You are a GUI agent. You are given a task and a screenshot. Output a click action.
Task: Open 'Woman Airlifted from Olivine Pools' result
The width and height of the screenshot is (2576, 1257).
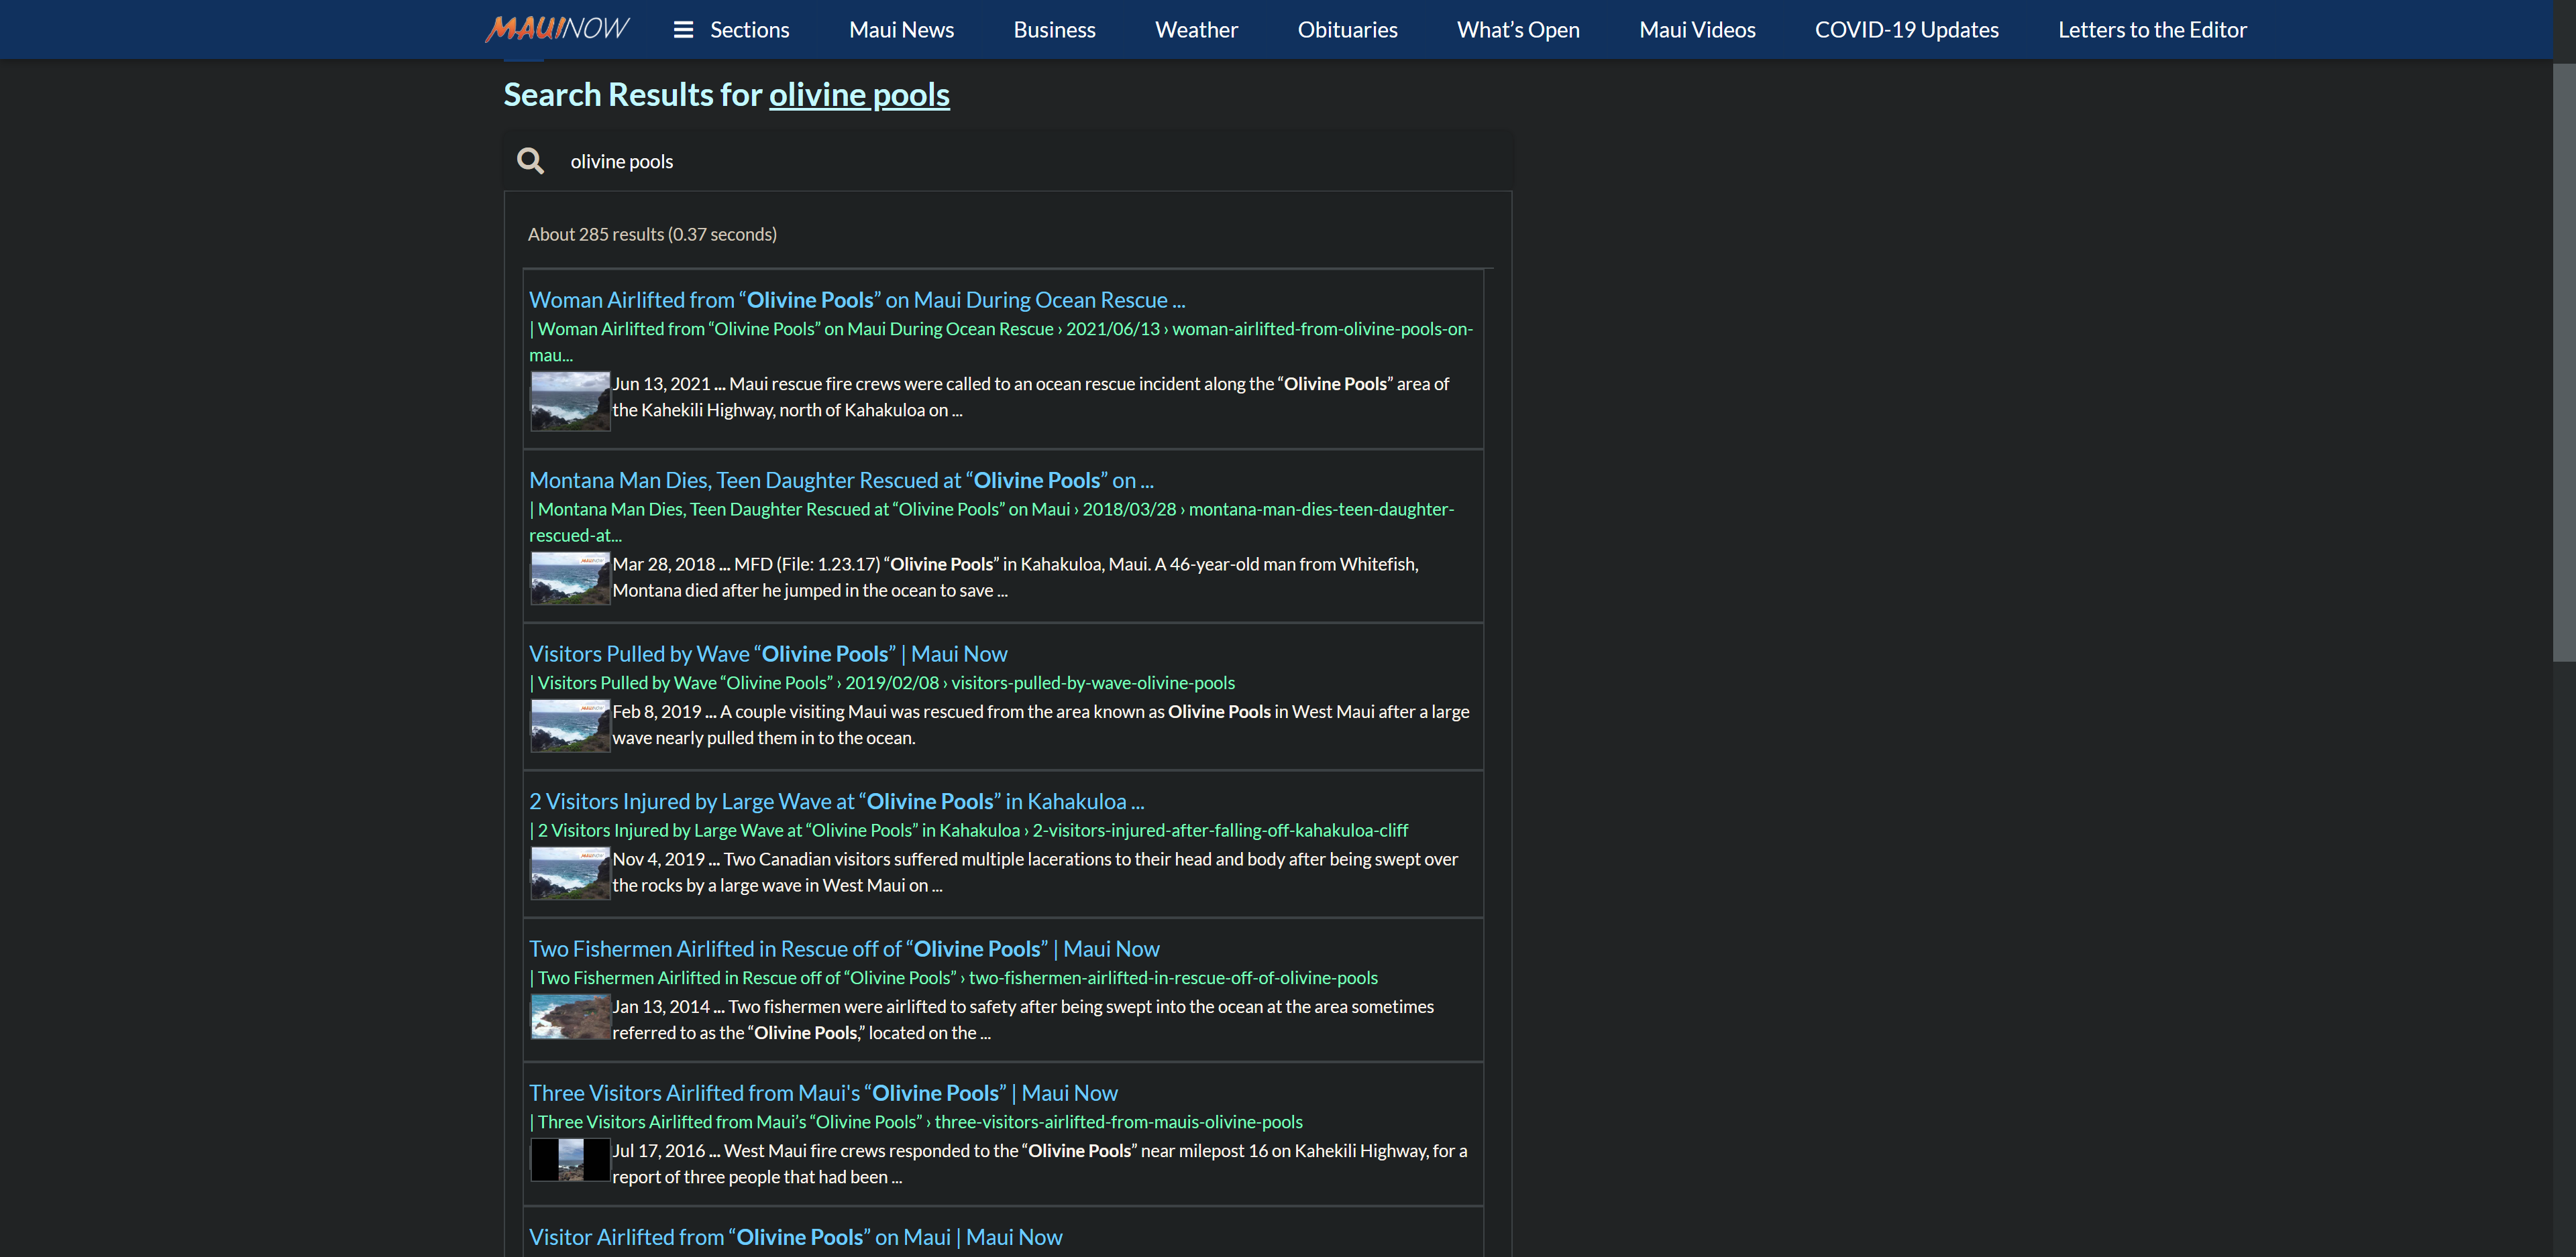[857, 300]
